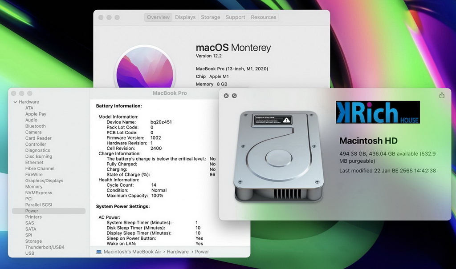Image resolution: width=456 pixels, height=269 pixels.
Task: Select NVMExpress in the sidebar
Action: pyautogui.click(x=39, y=193)
